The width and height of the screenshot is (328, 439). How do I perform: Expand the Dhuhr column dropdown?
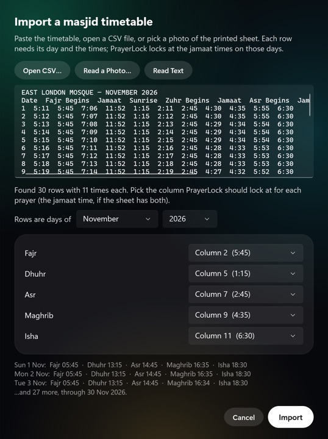click(x=246, y=274)
